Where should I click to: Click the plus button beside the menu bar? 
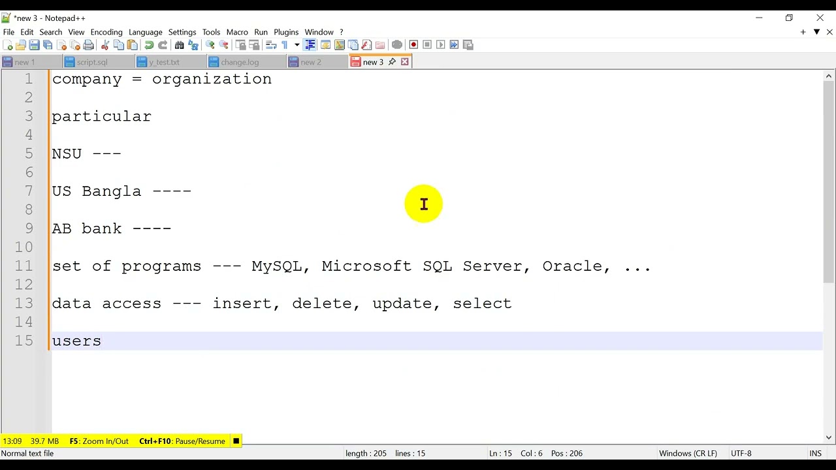(803, 32)
